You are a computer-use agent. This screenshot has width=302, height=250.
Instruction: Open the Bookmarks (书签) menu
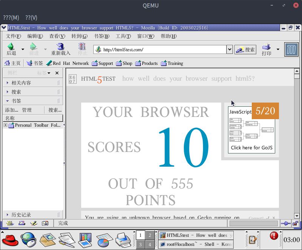[102, 36]
